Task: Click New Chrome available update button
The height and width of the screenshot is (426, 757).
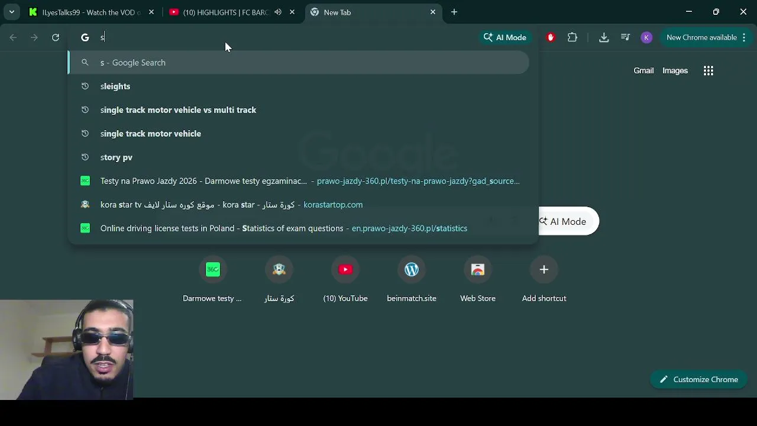Action: pyautogui.click(x=701, y=37)
